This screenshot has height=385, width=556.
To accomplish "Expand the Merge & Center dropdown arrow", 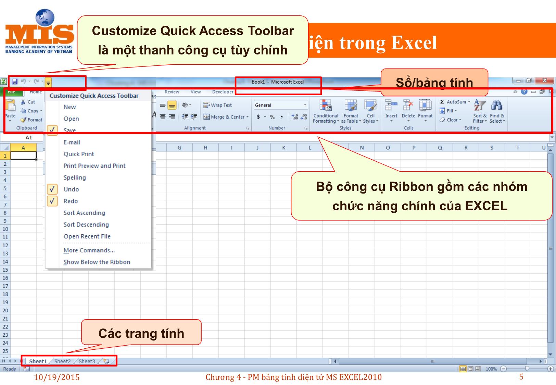I will pos(248,117).
